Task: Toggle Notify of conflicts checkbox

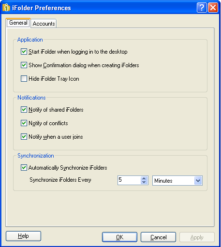Action: pyautogui.click(x=24, y=123)
